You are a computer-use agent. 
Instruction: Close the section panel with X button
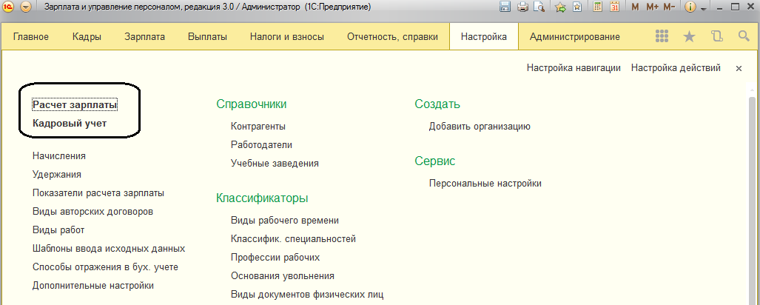(x=739, y=68)
